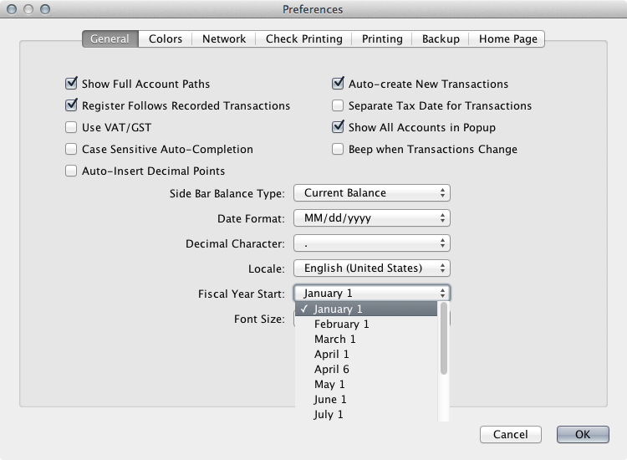
Task: Select the Home Page tab
Action: point(507,39)
